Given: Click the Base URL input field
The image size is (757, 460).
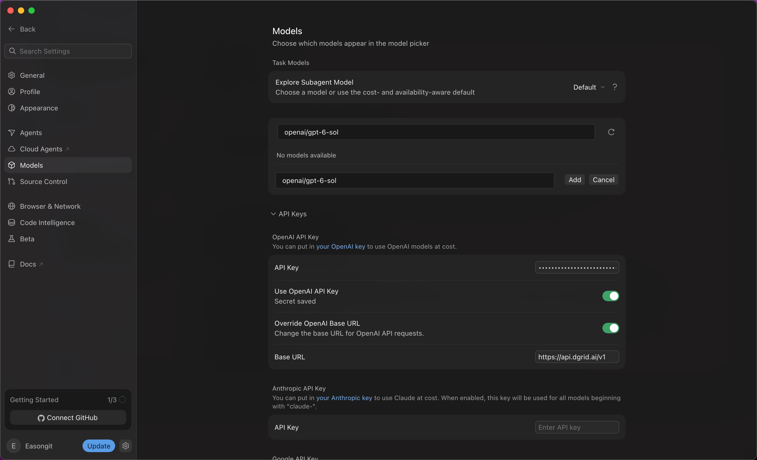Looking at the screenshot, I should (x=577, y=357).
